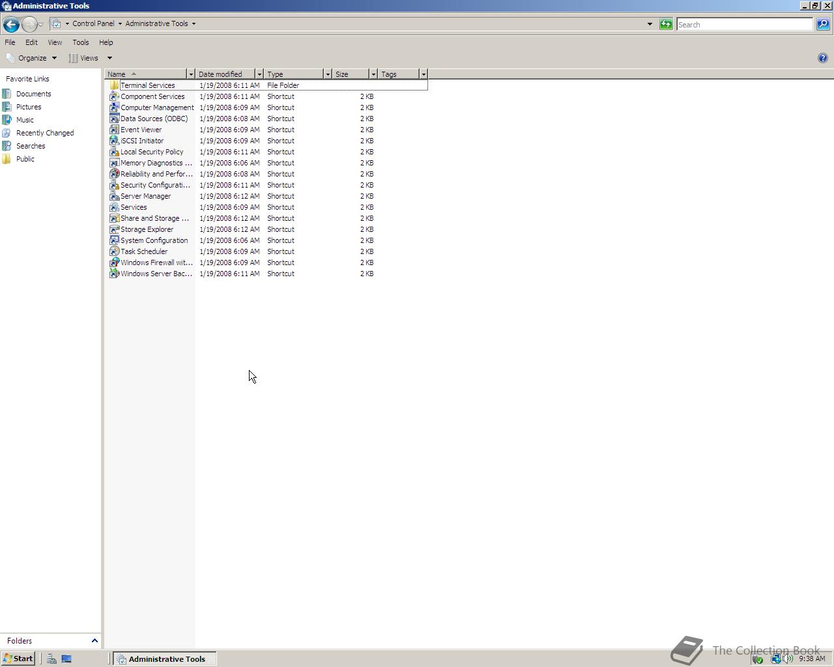Select the Services shortcut icon
This screenshot has height=667, width=834.
click(x=114, y=207)
